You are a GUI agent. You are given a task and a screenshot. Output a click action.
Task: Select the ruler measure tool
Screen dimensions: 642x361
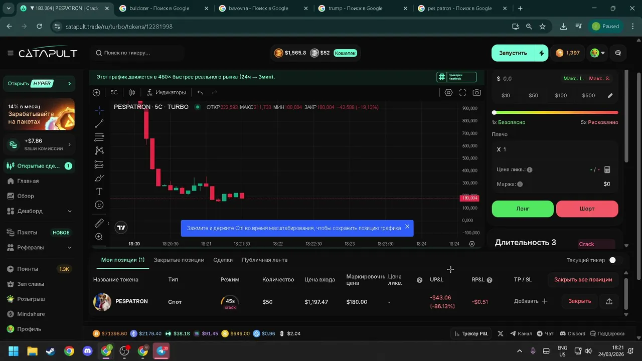coord(99,223)
